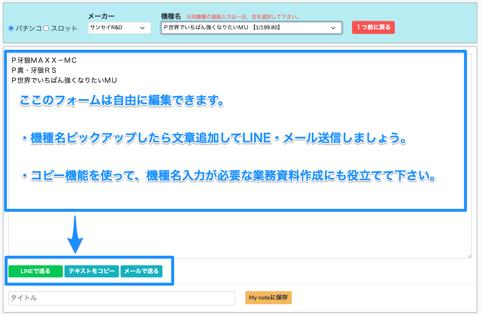
Task: Click the 1つ前に戻る button
Action: pyautogui.click(x=373, y=27)
